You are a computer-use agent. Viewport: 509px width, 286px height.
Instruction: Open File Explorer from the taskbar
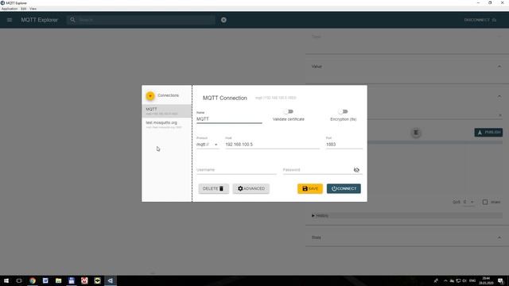(x=58, y=280)
